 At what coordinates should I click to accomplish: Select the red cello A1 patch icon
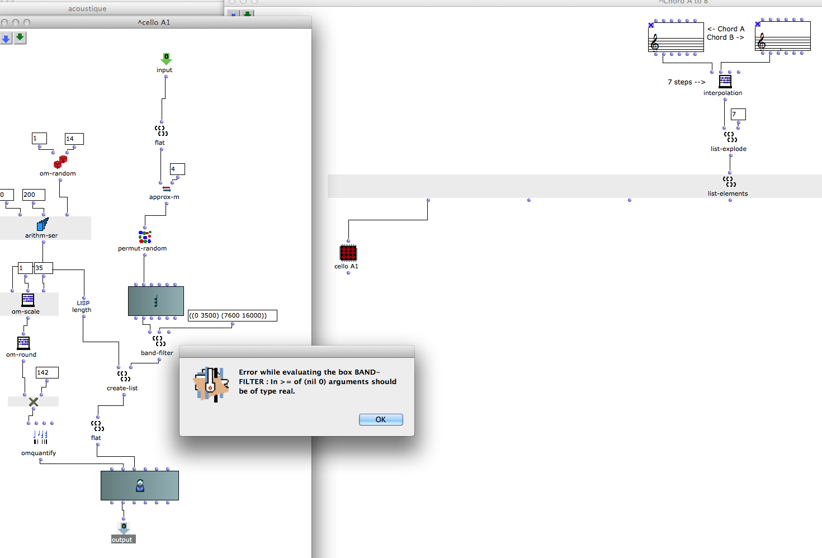[x=348, y=253]
